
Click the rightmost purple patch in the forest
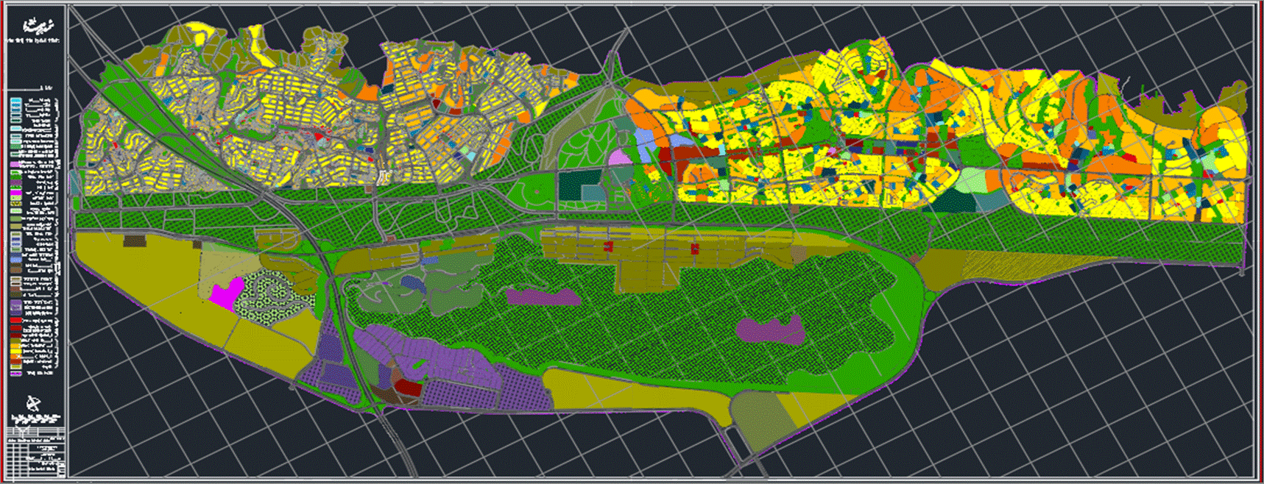pos(769,330)
